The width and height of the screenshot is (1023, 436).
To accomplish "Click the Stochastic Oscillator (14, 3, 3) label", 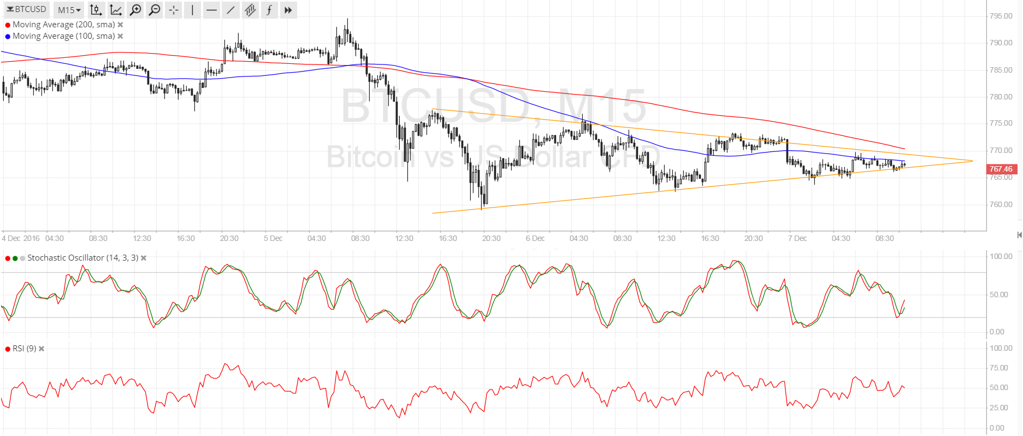I will [83, 258].
